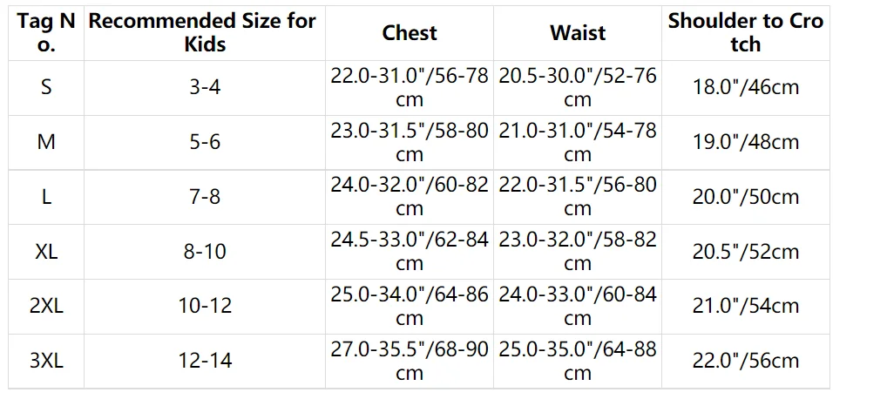Viewport: 887px width, 406px height.
Task: Click the S tag size cell
Action: [x=46, y=88]
